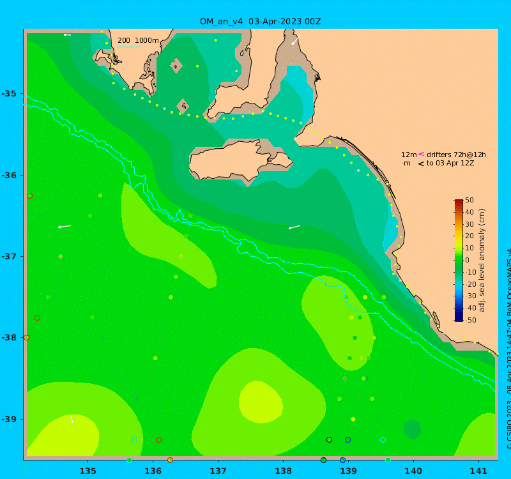Click the white drifter track near 134.8E, 39S

[72, 420]
